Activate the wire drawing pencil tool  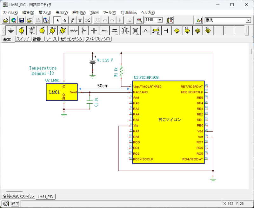72,20
